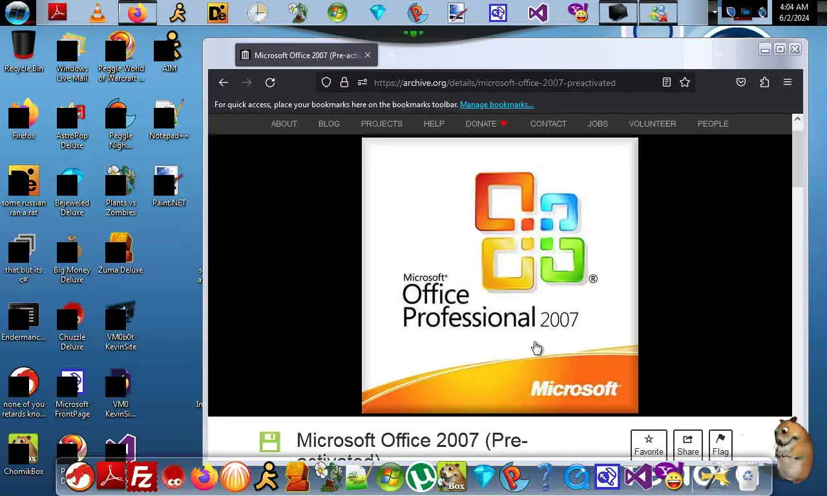The height and width of the screenshot is (496, 827).
Task: Open PROJECTS in archive.org navigation
Action: tap(382, 124)
